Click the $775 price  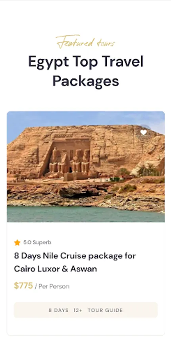(23, 286)
